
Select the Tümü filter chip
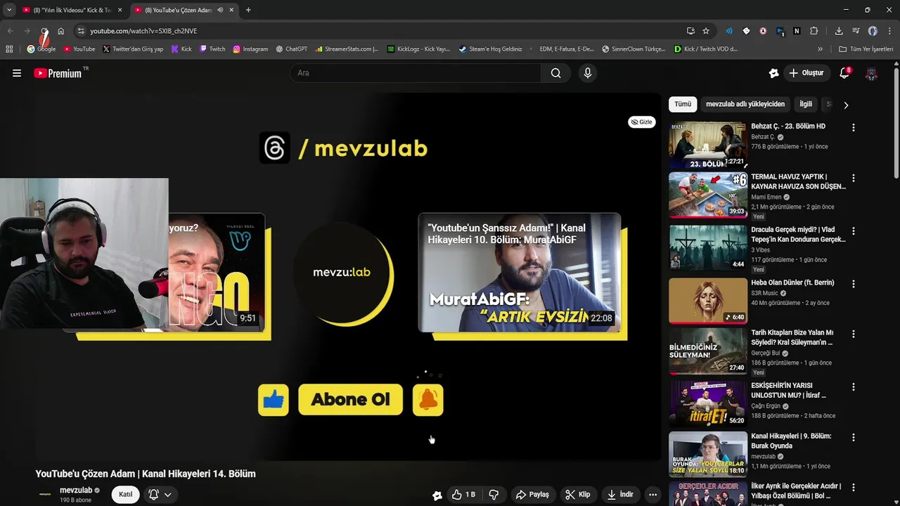[x=683, y=104]
